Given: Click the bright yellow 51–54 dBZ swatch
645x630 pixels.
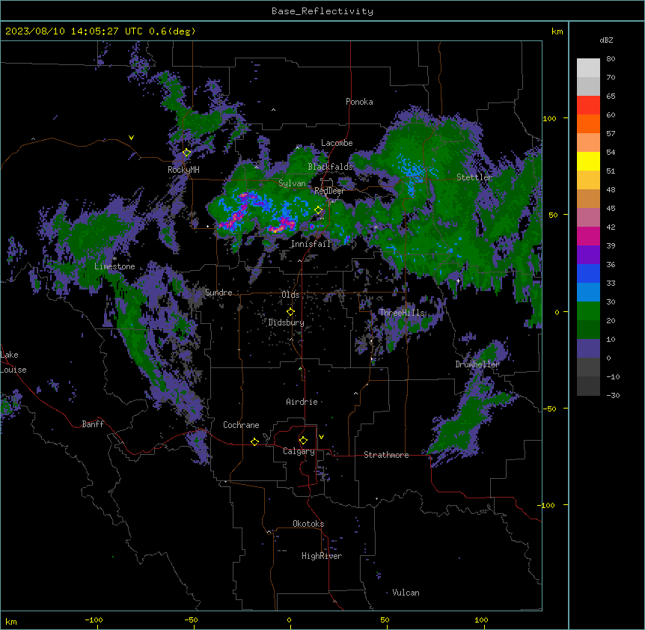Looking at the screenshot, I should coord(588,161).
